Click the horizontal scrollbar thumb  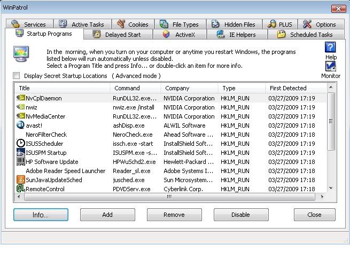(169, 197)
